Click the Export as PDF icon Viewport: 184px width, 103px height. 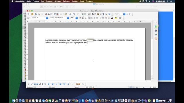pyautogui.click(x=46, y=14)
